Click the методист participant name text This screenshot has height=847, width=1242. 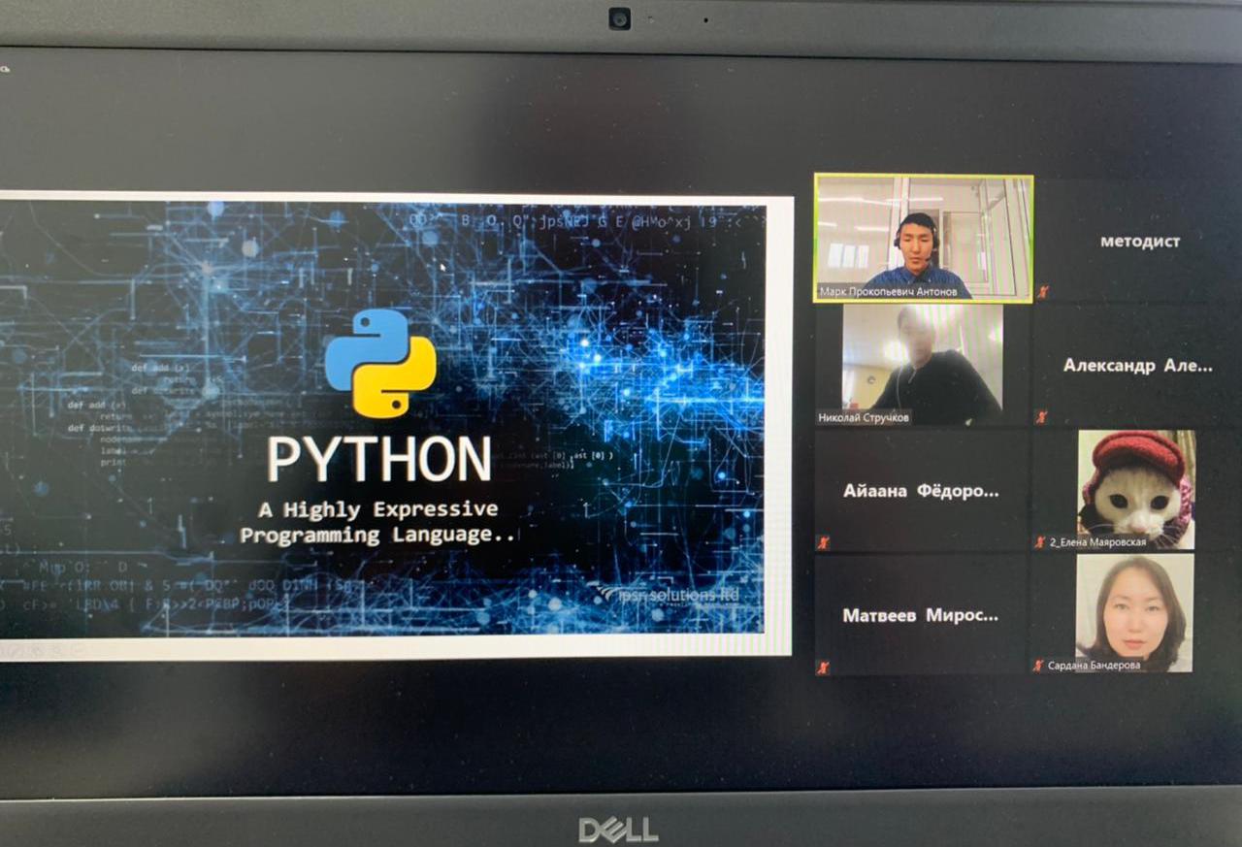pos(1140,242)
